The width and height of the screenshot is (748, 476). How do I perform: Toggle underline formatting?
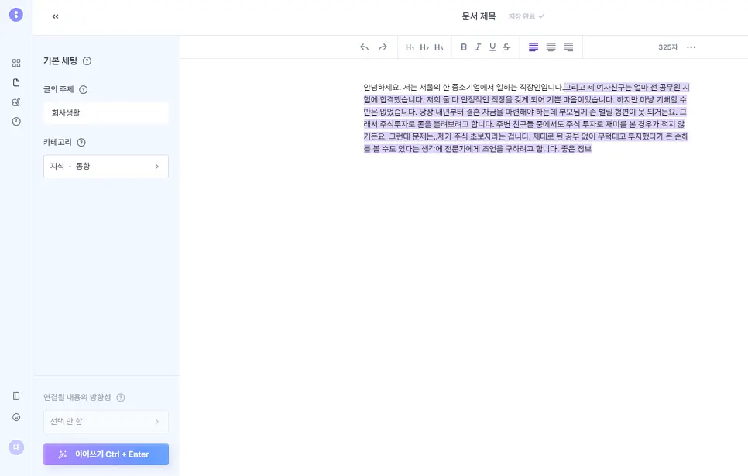(x=492, y=47)
